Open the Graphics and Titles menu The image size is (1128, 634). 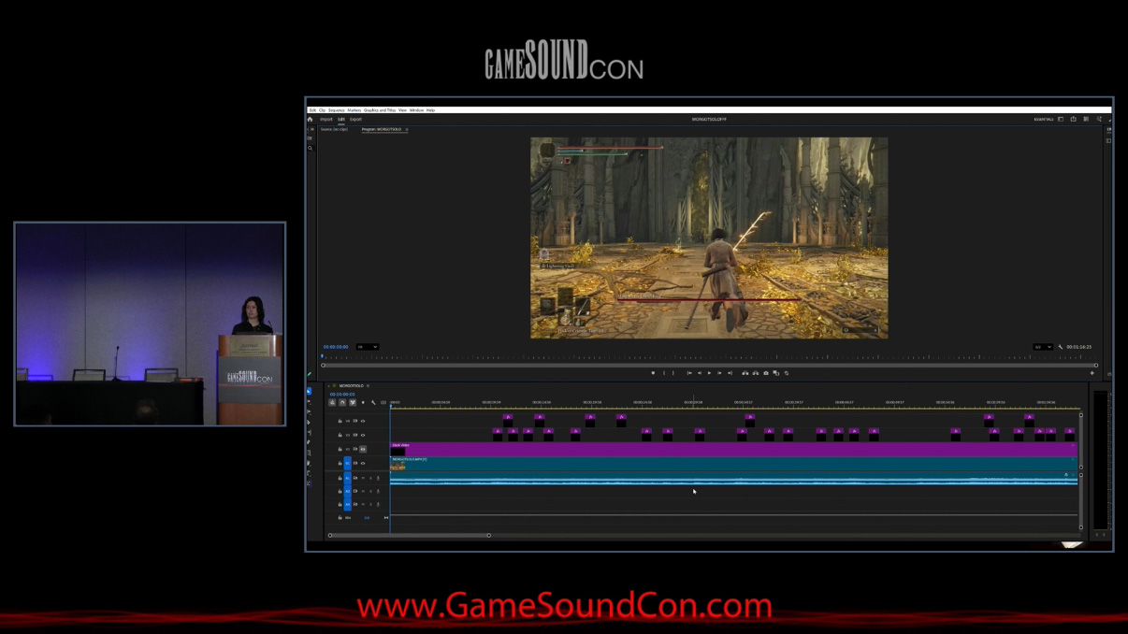379,109
